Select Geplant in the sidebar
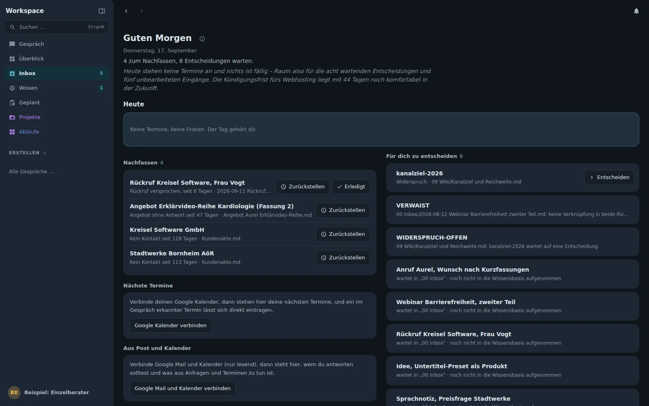Viewport: 649px width, 406px height. (57, 102)
